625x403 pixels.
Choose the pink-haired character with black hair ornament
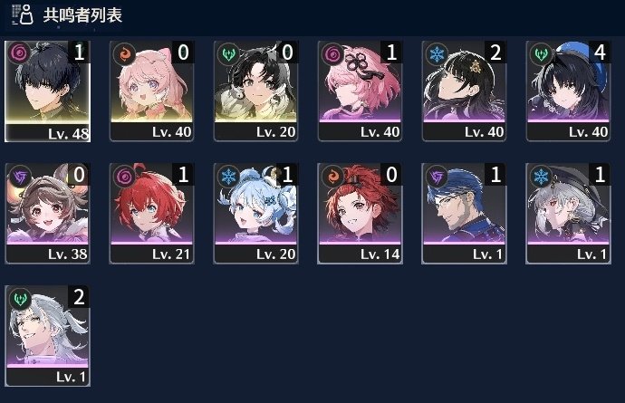360,91
